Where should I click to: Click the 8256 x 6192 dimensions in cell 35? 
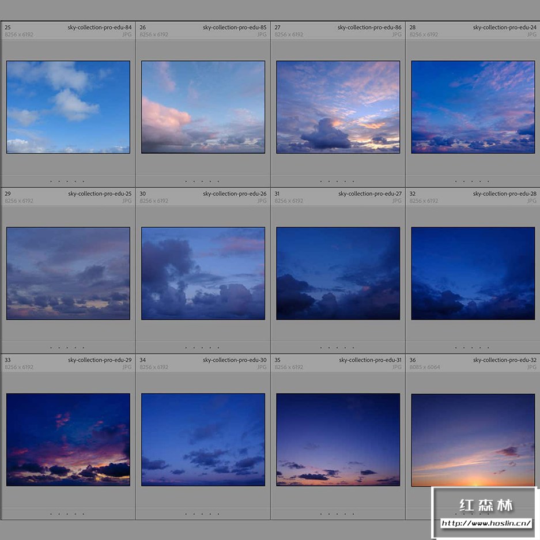tap(289, 367)
